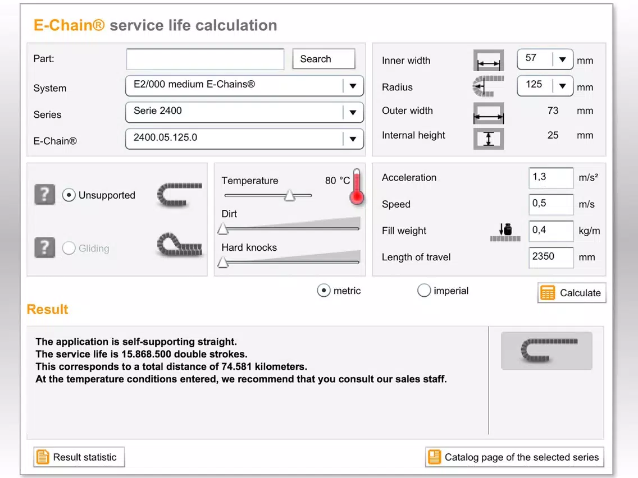The width and height of the screenshot is (638, 478).
Task: Click the gliding chain illustration icon
Action: (180, 244)
